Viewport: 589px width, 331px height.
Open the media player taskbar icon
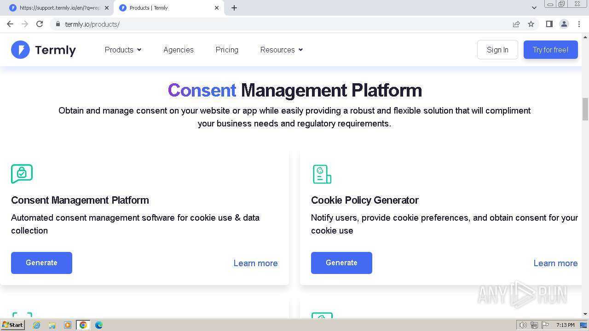[x=68, y=325]
